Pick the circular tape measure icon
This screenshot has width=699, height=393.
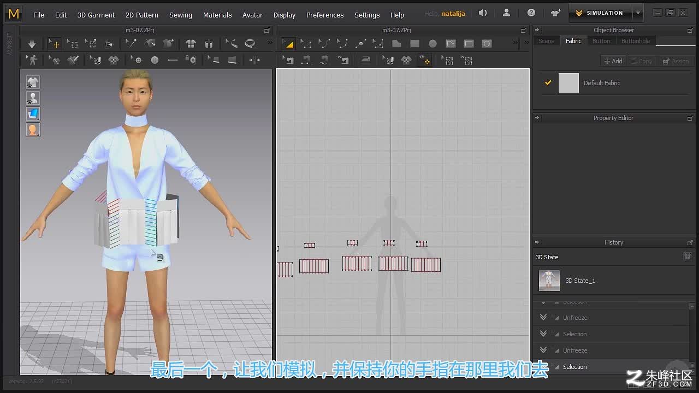coord(250,44)
